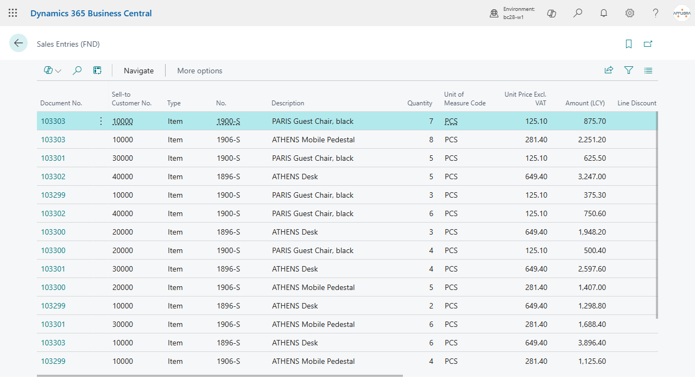
Task: Open the Navigate menu
Action: click(x=138, y=71)
